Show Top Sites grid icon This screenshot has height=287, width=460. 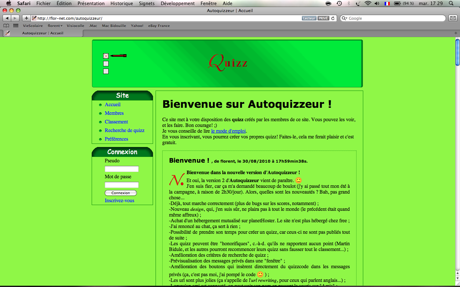point(16,26)
